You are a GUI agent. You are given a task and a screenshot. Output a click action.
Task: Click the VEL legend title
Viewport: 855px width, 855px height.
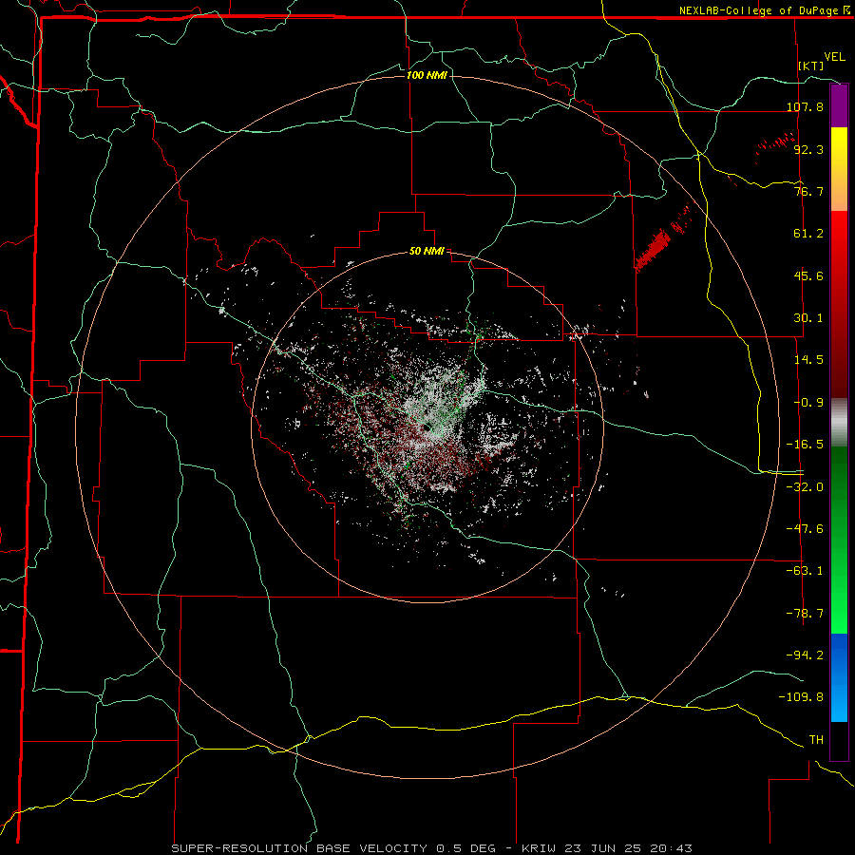pyautogui.click(x=834, y=57)
